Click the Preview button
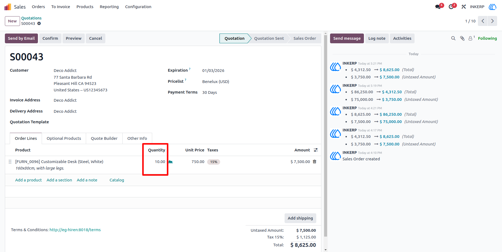Viewport: 502px width, 252px height. (74, 38)
